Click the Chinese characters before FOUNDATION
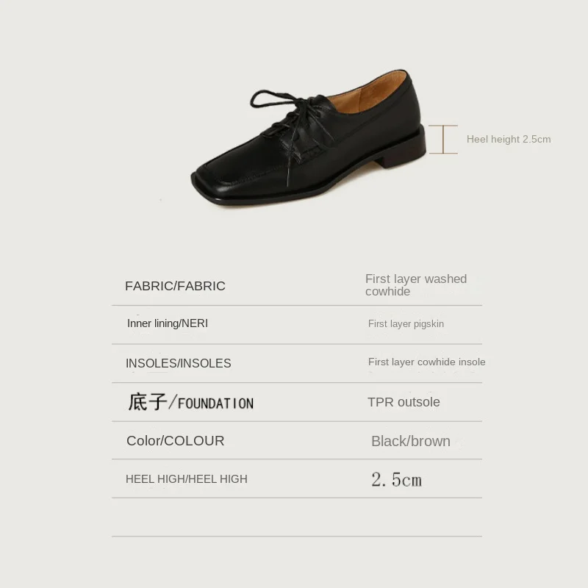588x588 pixels. [x=148, y=402]
